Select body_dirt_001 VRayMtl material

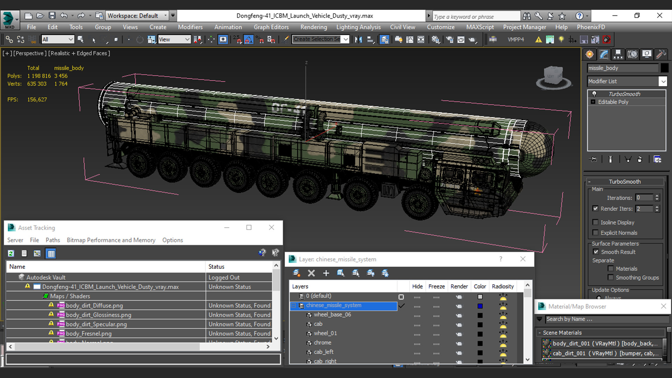pyautogui.click(x=601, y=343)
